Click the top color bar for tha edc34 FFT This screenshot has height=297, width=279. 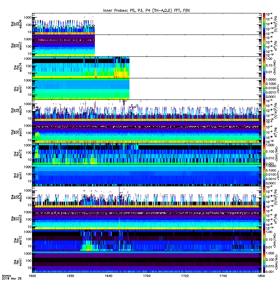264,24
